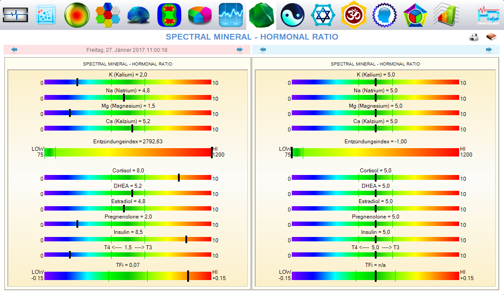
Task: Click next arrow in right blue bar
Action: point(489,50)
